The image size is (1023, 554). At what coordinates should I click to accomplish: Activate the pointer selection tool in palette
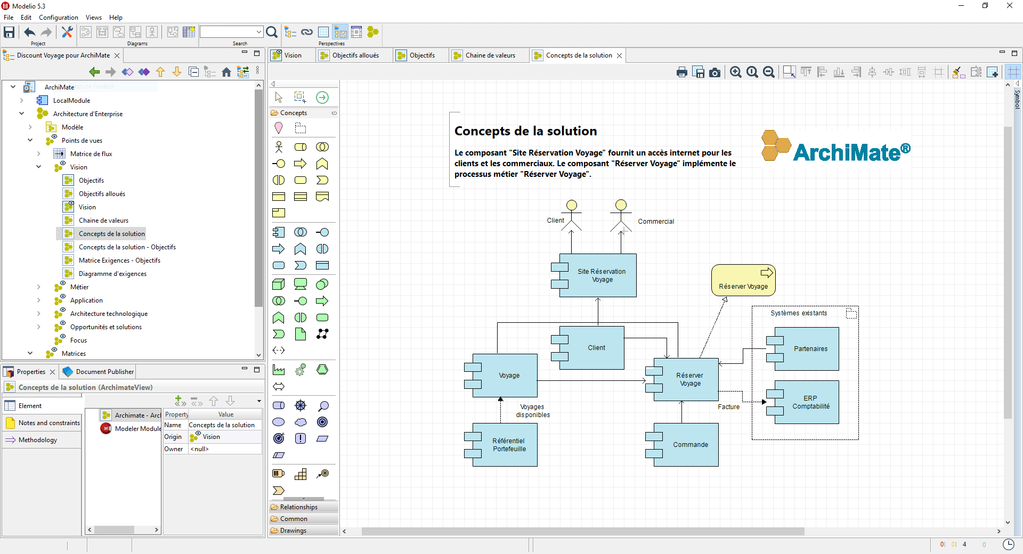[278, 97]
